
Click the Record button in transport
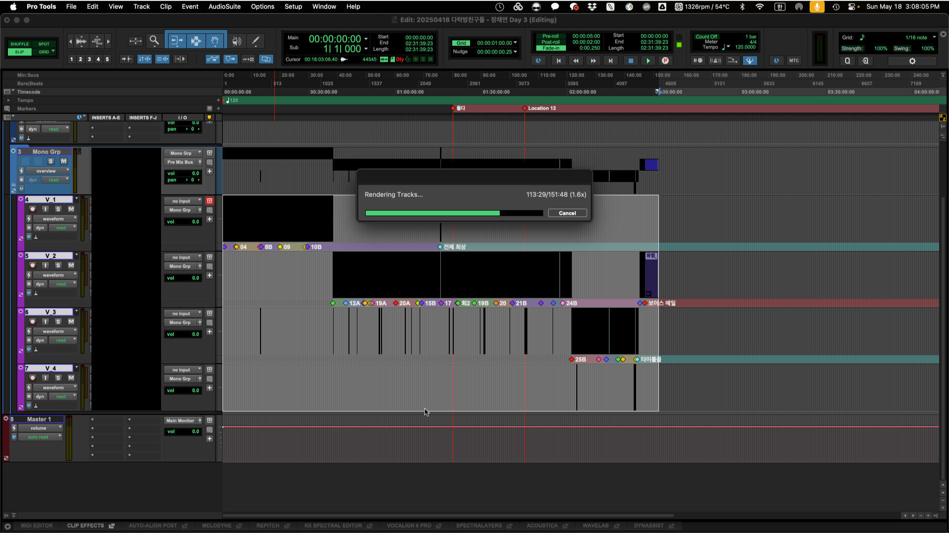pos(665,61)
